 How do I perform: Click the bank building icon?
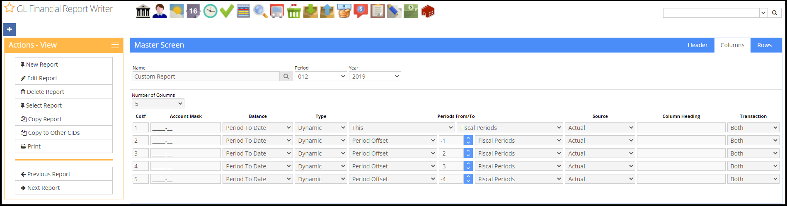click(x=143, y=11)
